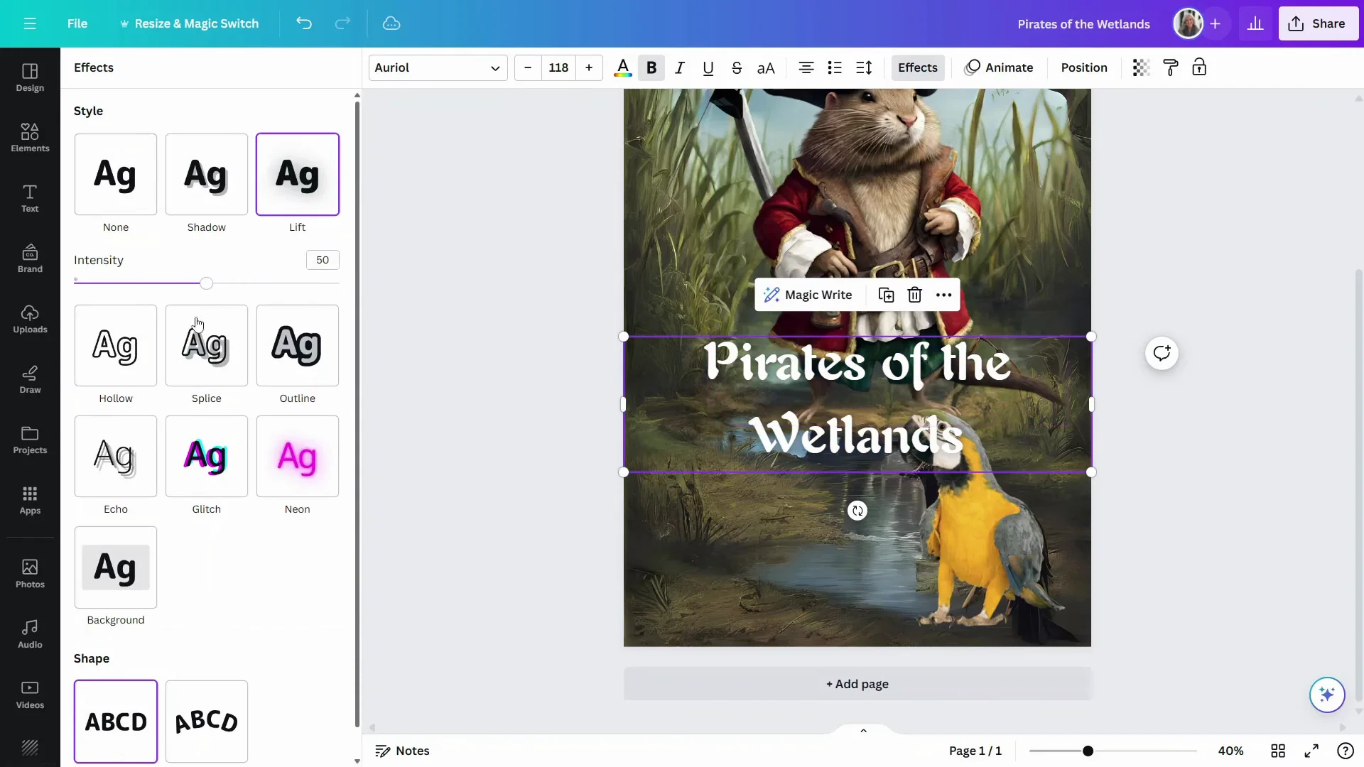
Task: Expand the editor panel using the bottom chevron
Action: coord(863,730)
